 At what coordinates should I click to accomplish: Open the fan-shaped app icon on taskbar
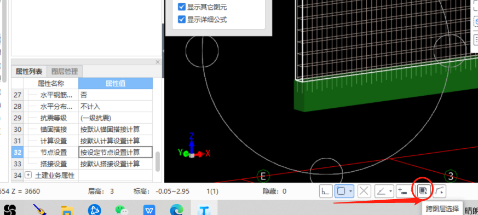pos(9,210)
